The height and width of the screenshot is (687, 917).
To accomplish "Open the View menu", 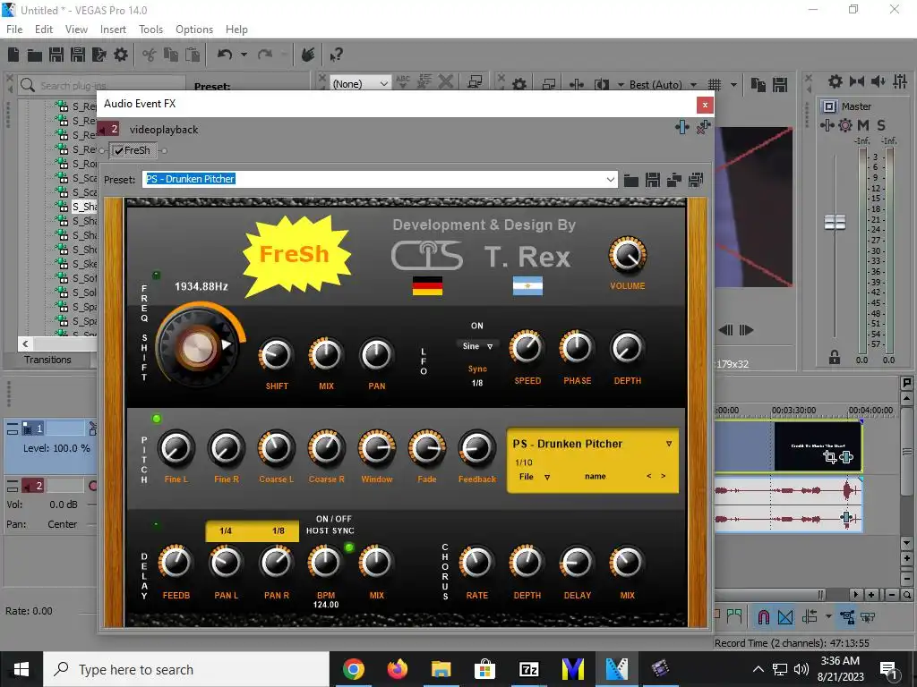I will click(76, 30).
